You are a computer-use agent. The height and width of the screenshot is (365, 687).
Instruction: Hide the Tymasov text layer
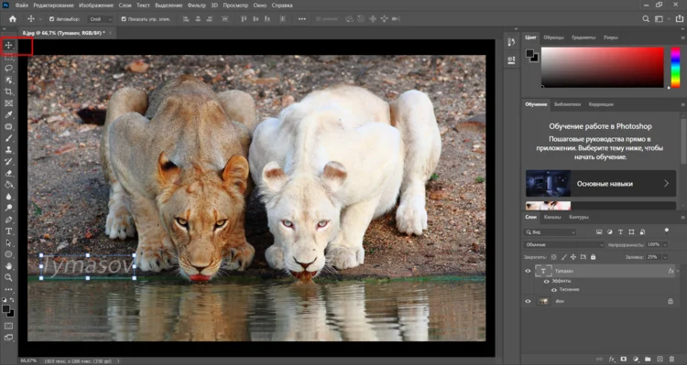528,271
